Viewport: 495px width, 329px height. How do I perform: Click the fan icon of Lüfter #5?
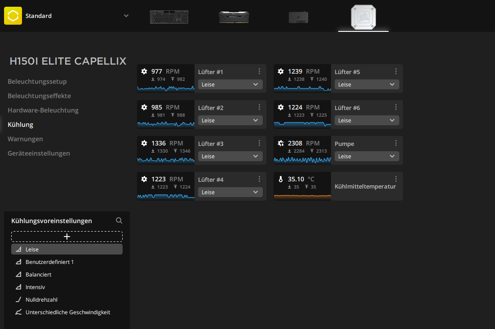(x=281, y=71)
